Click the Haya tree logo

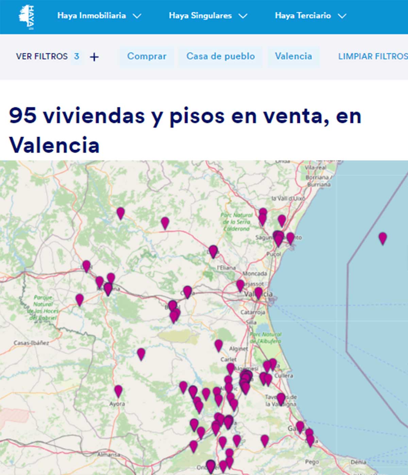coord(27,17)
